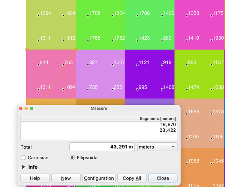Click the point labeled 1708

click(88, 15)
